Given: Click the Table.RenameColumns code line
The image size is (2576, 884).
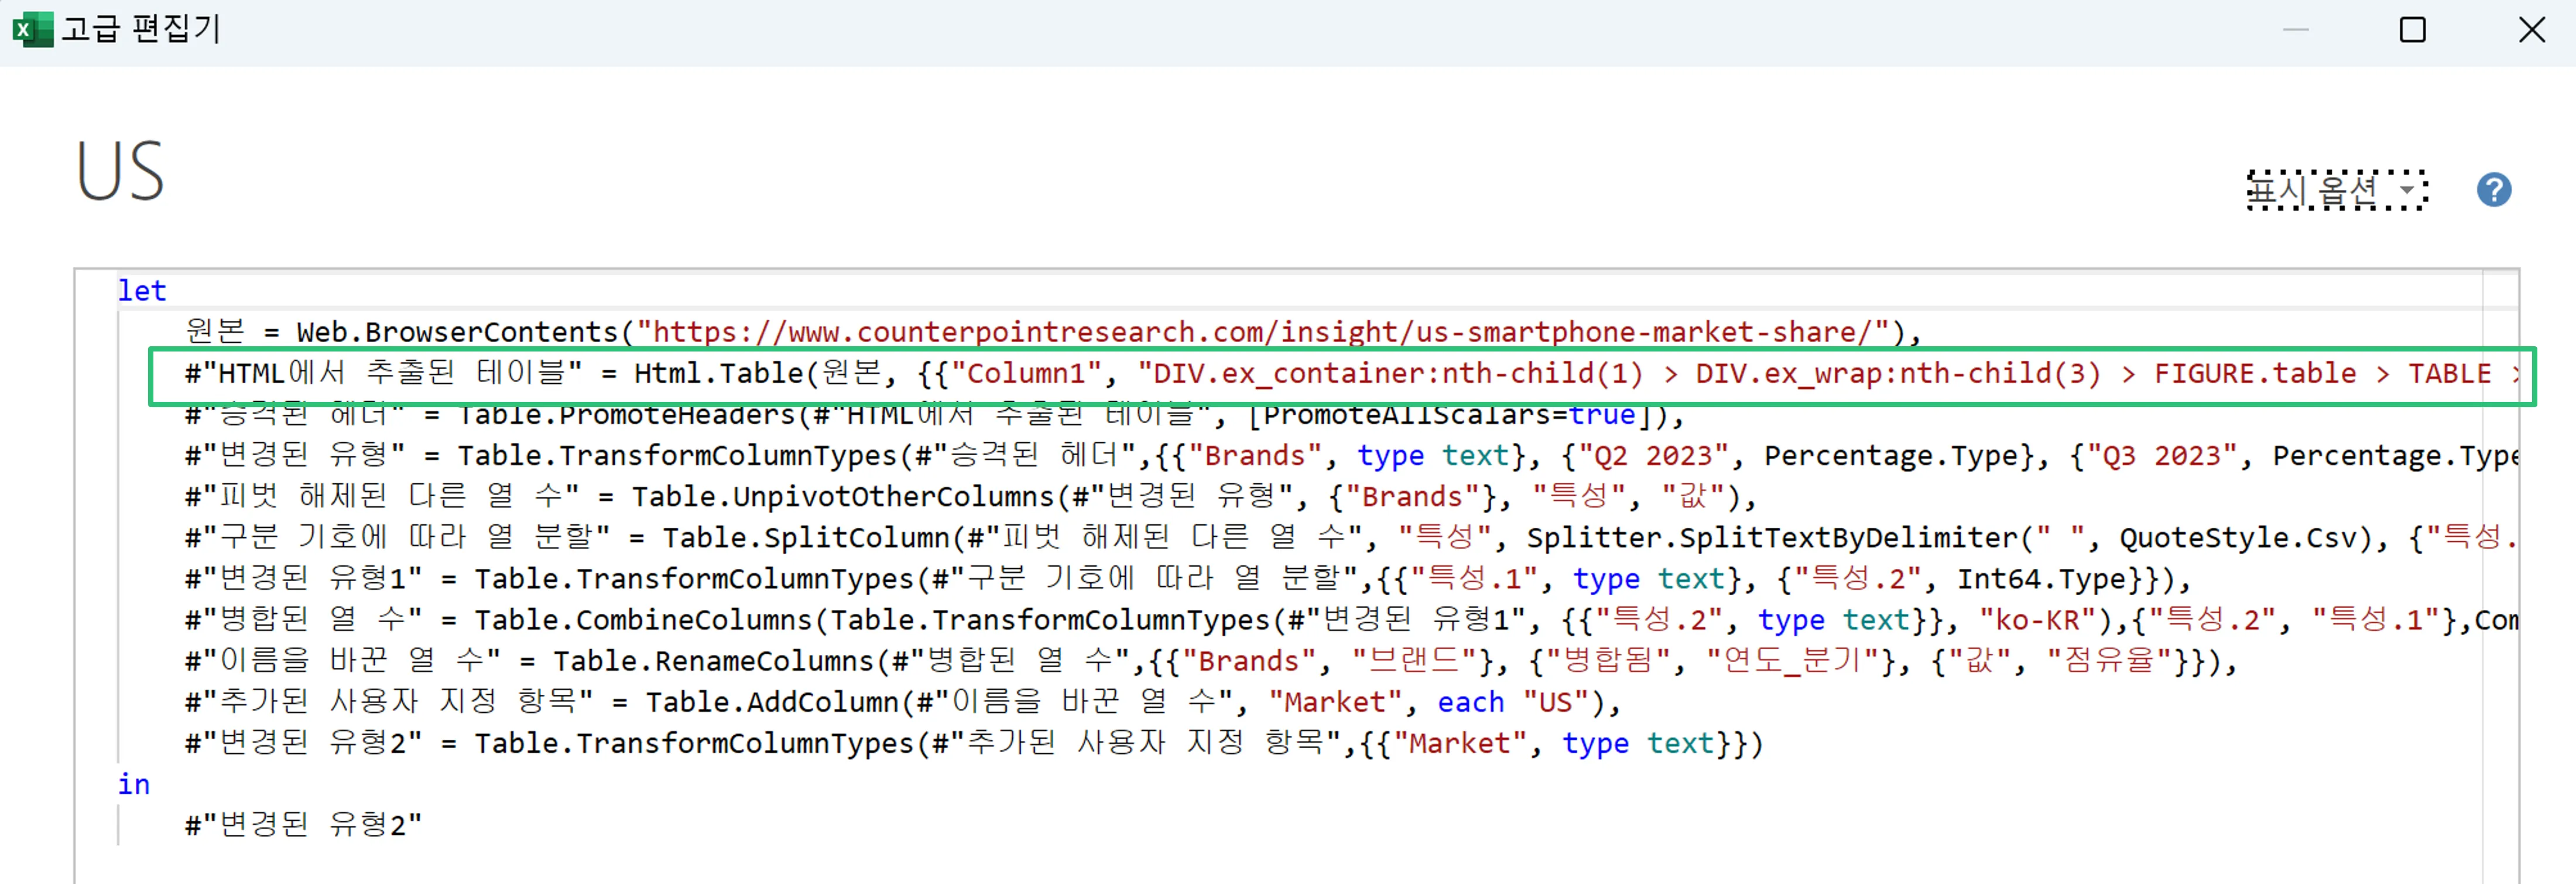Looking at the screenshot, I should click(1211, 661).
